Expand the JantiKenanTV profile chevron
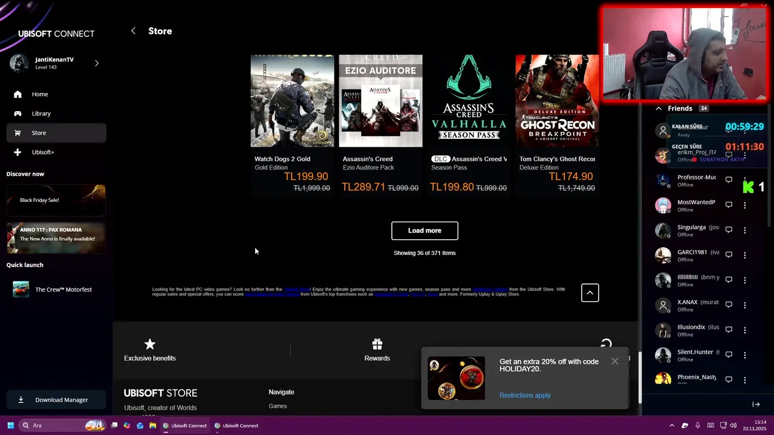 96,63
